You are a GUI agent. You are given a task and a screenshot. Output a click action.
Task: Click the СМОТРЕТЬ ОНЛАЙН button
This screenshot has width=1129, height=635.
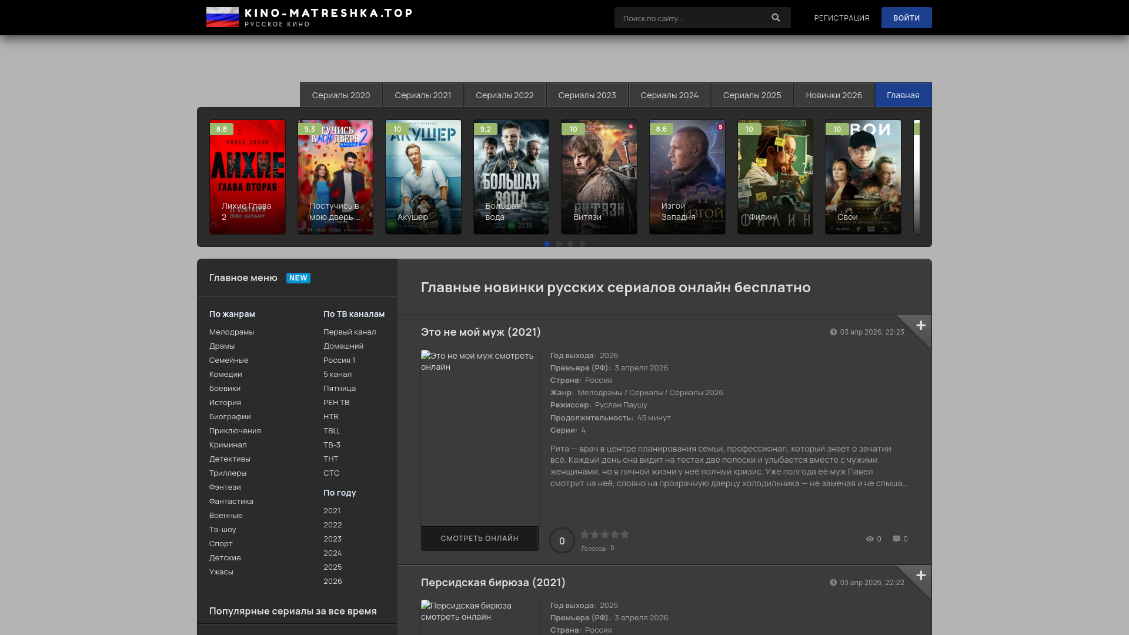pyautogui.click(x=479, y=538)
